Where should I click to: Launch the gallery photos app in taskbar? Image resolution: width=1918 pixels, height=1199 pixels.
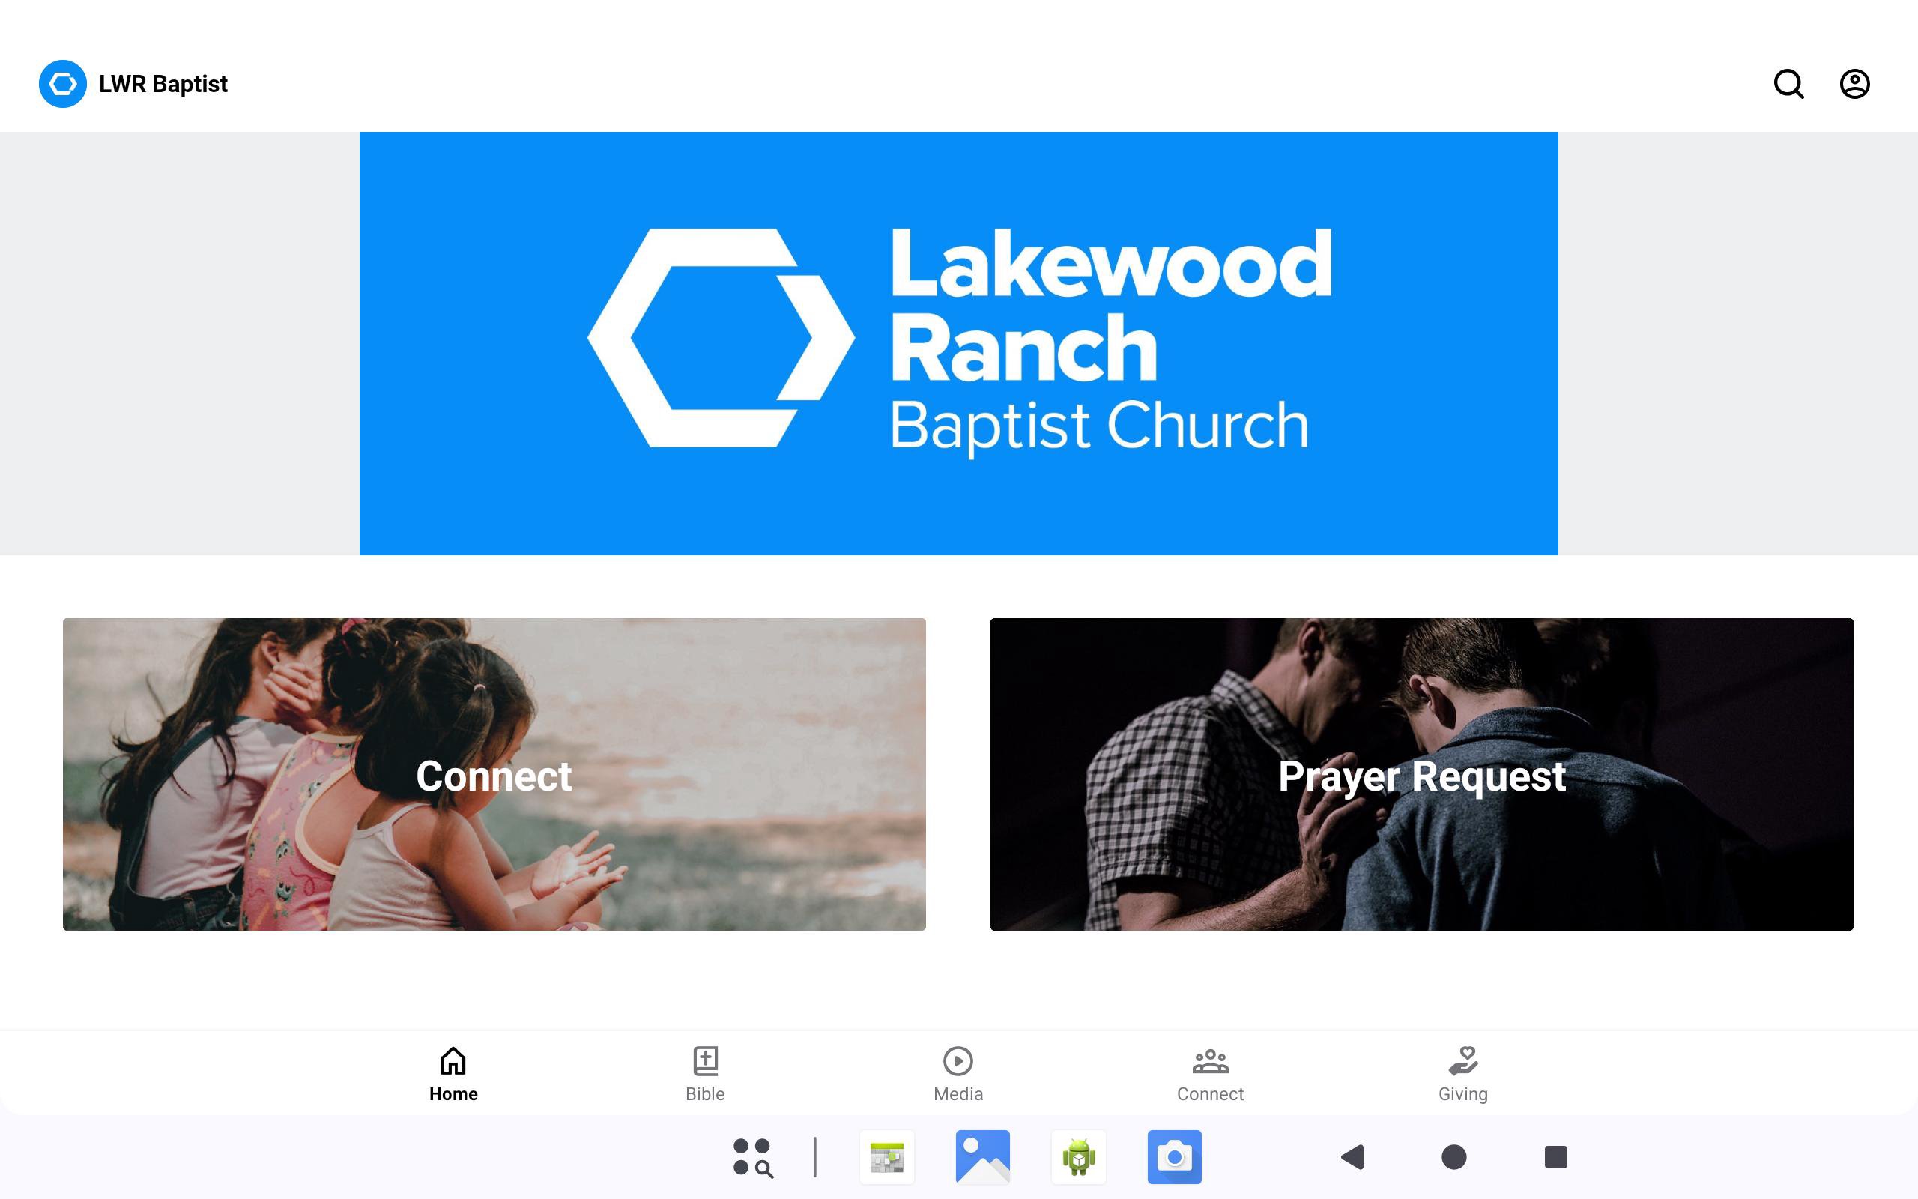coord(983,1157)
